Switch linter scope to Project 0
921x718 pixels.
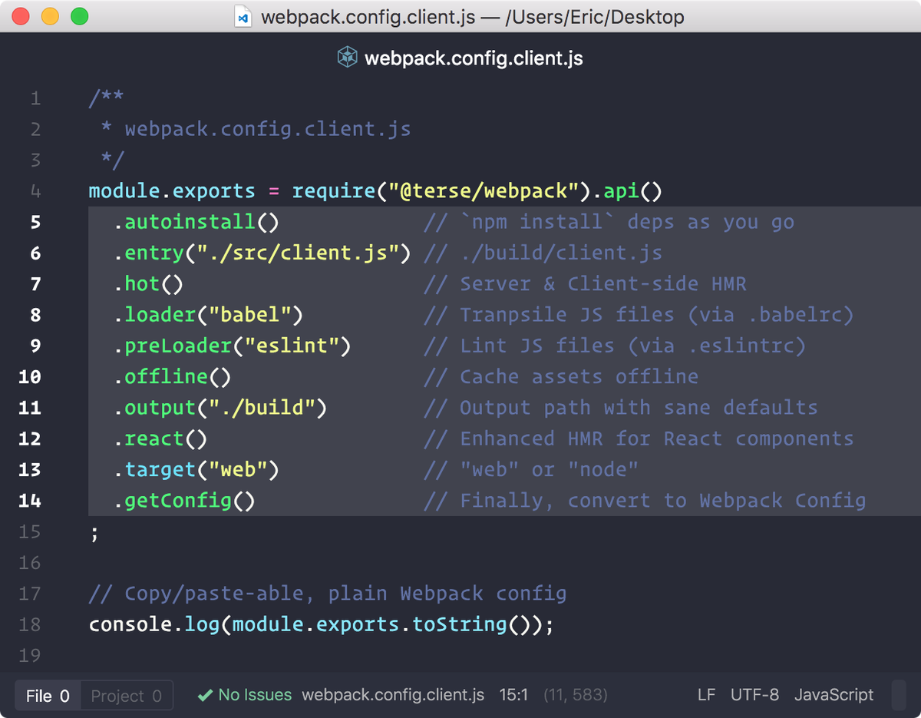[127, 696]
